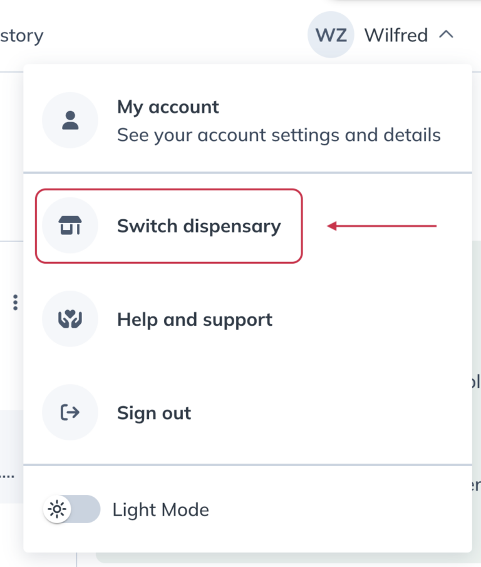Select the storefront icon for Switch dispensary
This screenshot has width=481, height=567.
tap(70, 226)
